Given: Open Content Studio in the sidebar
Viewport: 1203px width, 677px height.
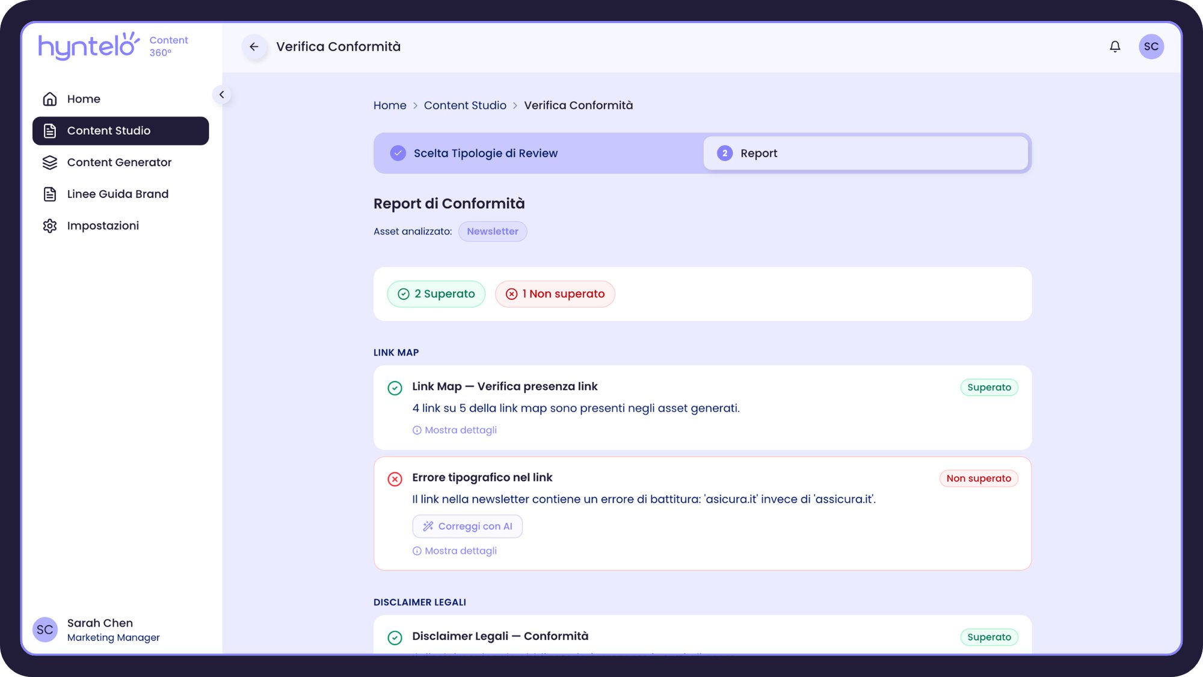Looking at the screenshot, I should (120, 131).
